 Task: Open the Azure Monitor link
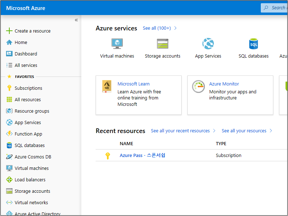point(224,84)
